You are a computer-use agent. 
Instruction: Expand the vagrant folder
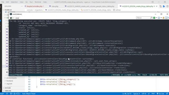9,84
